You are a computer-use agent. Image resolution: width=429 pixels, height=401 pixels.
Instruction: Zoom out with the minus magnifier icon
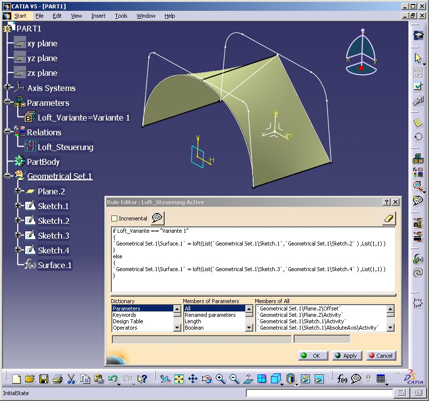click(x=234, y=379)
